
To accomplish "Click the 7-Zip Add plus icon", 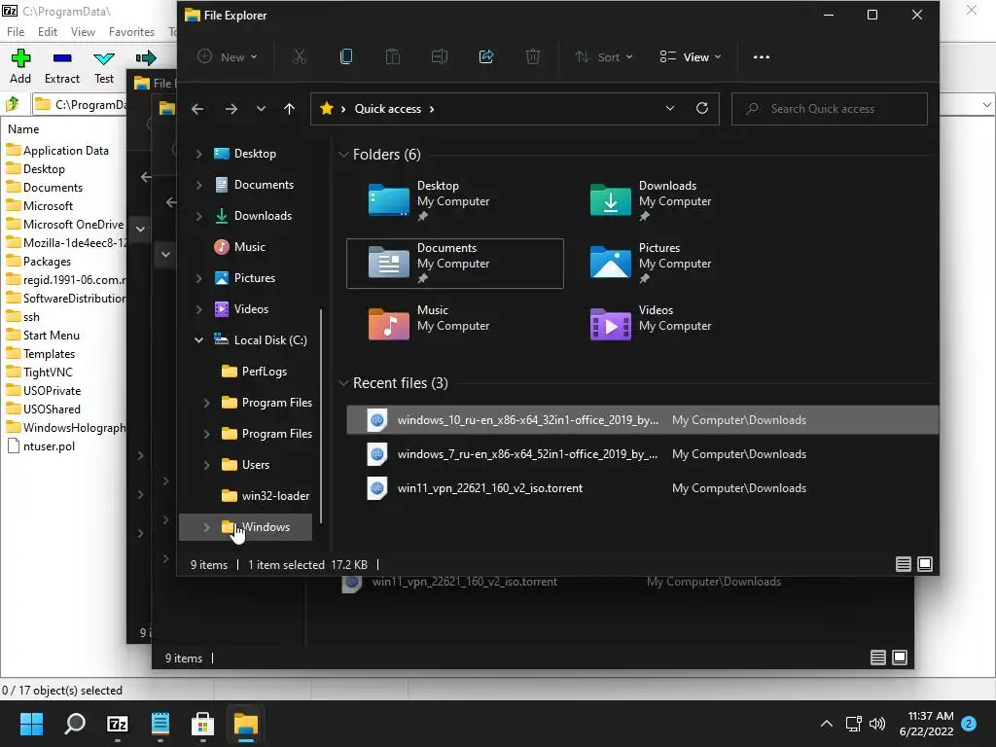I will coord(20,57).
